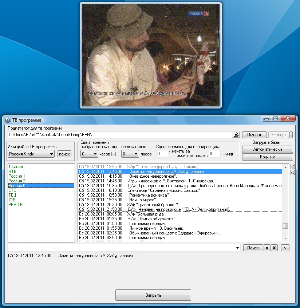The height and width of the screenshot is (308, 300).
Task: Select 'Три персонажа в поисках роли' row
Action: (x=180, y=186)
